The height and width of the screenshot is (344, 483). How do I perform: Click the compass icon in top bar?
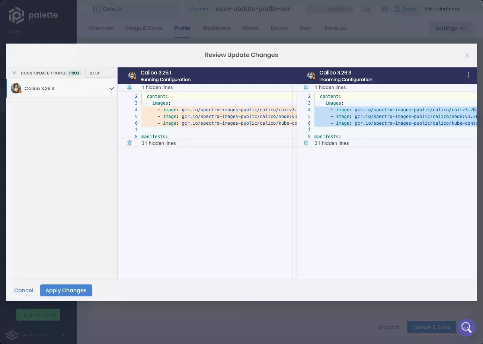384,9
